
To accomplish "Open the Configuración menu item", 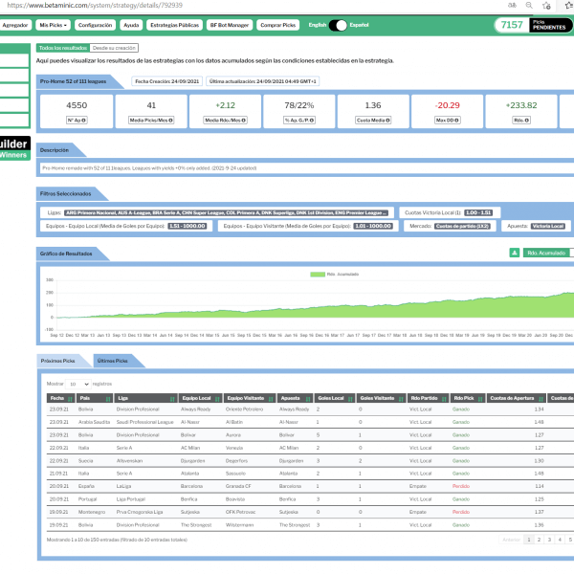I will pos(95,25).
